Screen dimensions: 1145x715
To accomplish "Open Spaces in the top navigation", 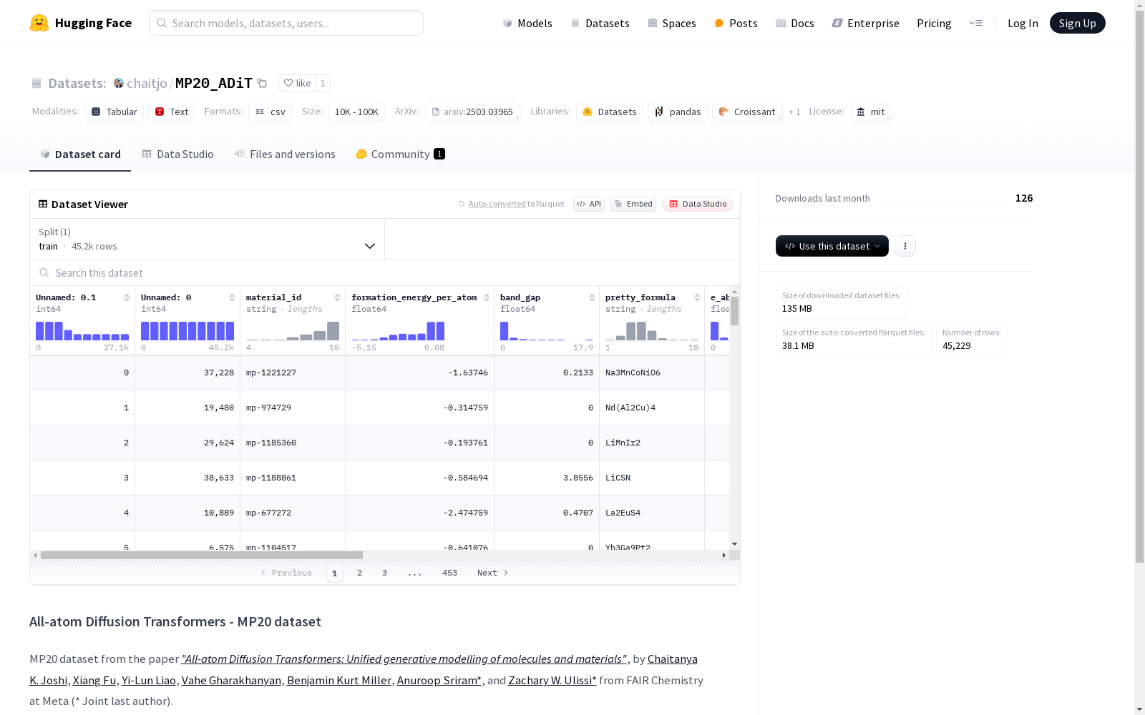I will (671, 23).
